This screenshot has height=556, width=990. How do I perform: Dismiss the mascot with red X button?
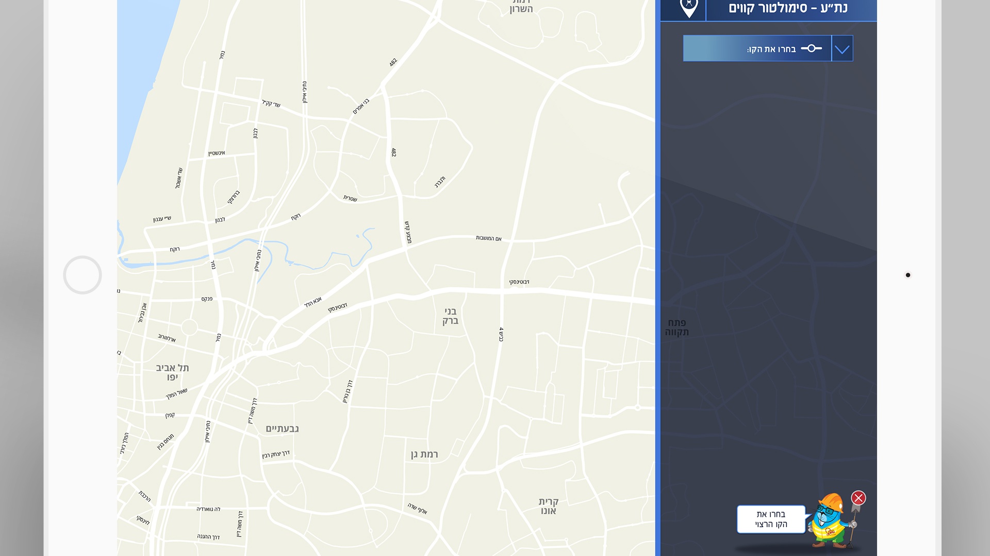[x=859, y=498]
